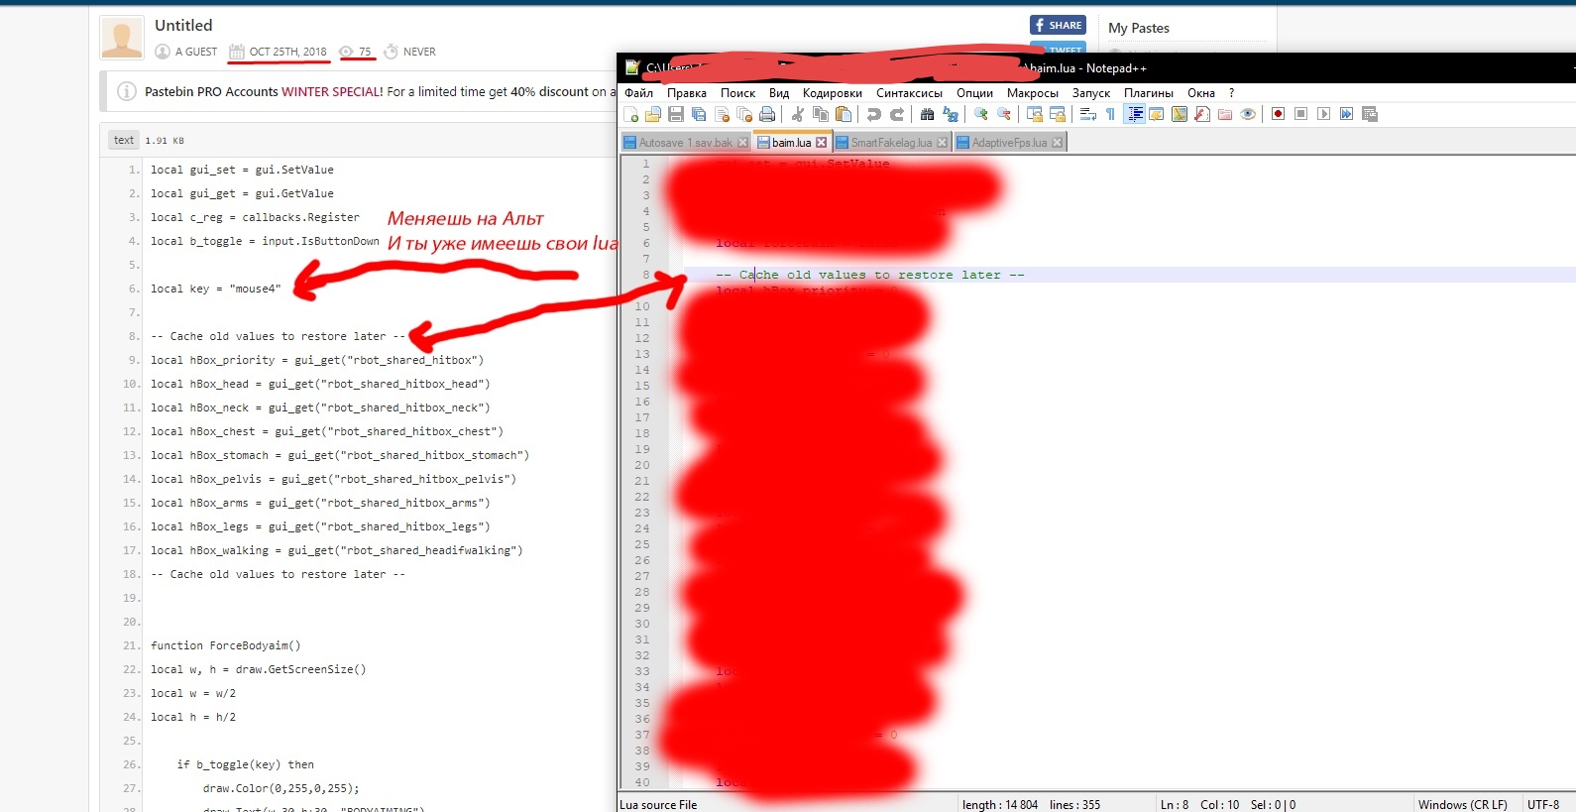Click the guest avatar thumbnail on Pastebin

pos(122,37)
